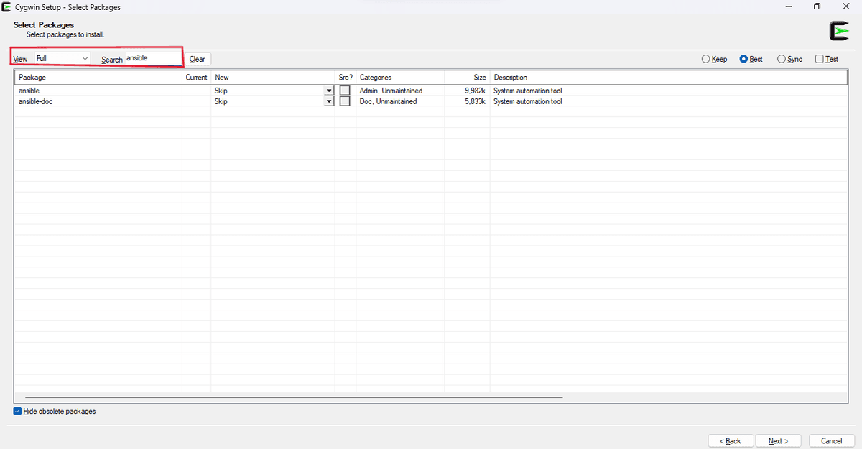Click the Cygwin logo icon at top right

[x=838, y=31]
